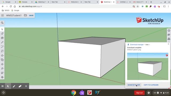Click the Sign out button

tap(139, 93)
